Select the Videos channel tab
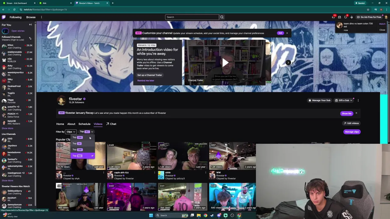The image size is (390, 219). [x=98, y=124]
